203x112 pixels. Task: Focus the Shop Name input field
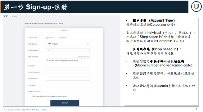68,85
